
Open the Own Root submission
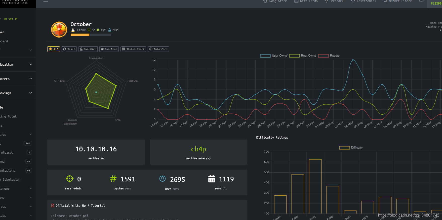pos(109,49)
